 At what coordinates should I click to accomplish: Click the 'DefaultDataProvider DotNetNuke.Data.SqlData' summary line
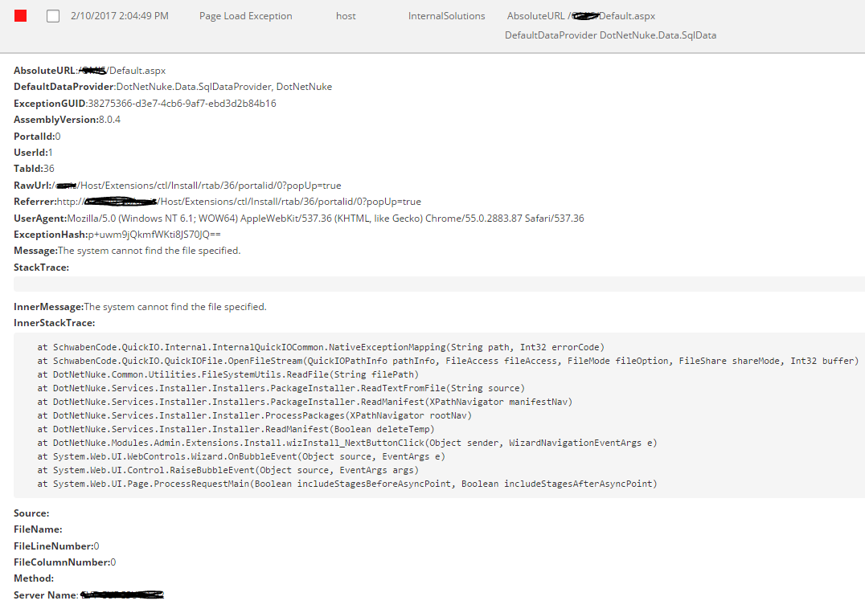point(611,35)
